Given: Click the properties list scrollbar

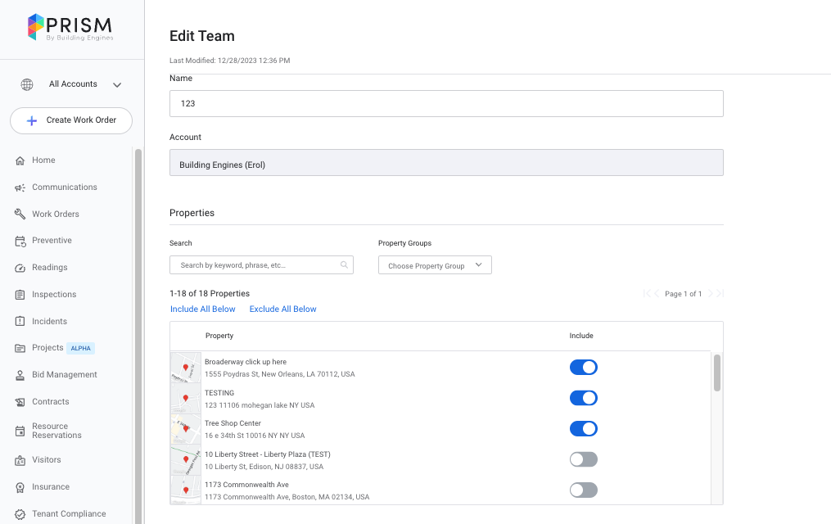Looking at the screenshot, I should click(x=717, y=373).
